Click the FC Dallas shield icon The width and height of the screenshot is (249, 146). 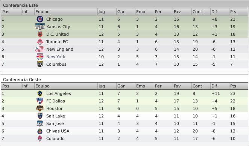tap(40, 101)
